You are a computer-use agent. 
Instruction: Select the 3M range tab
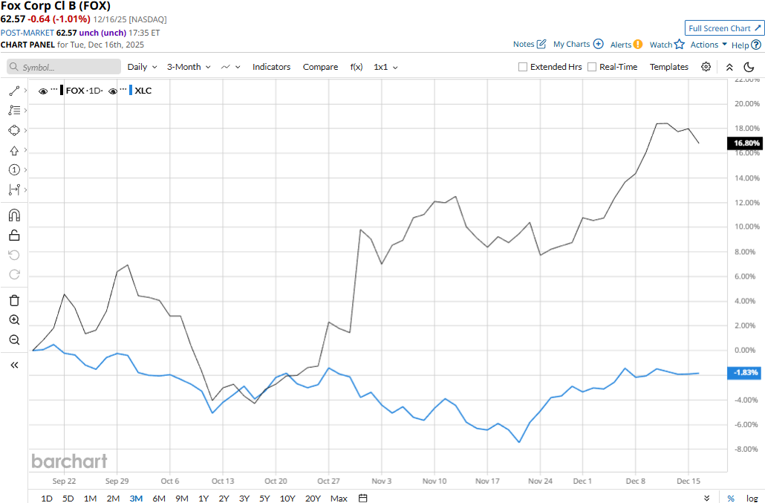[x=136, y=498]
